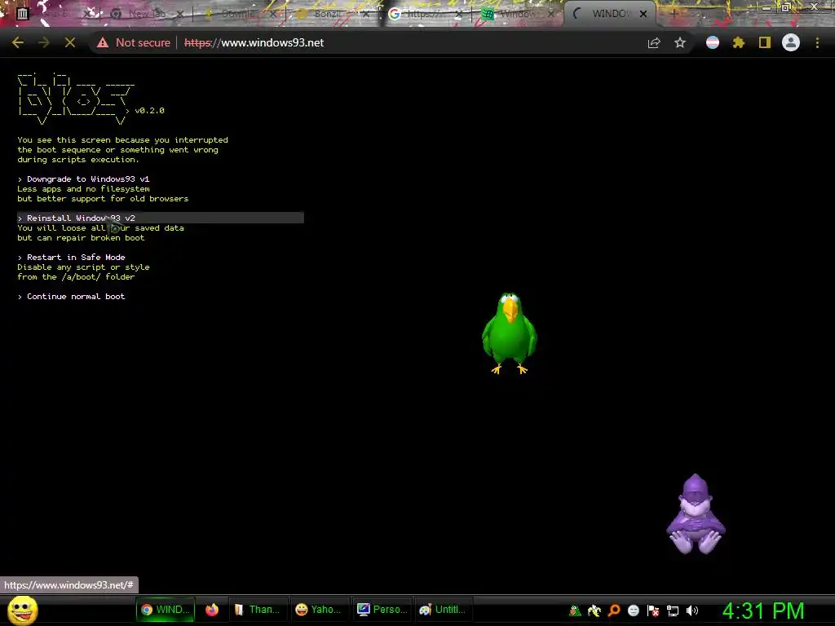Select Reinstall Windows93 v2 option
The width and height of the screenshot is (835, 626).
[x=161, y=218]
